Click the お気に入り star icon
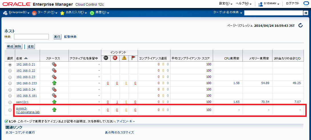The width and height of the screenshot is (311, 140). pos(62,13)
